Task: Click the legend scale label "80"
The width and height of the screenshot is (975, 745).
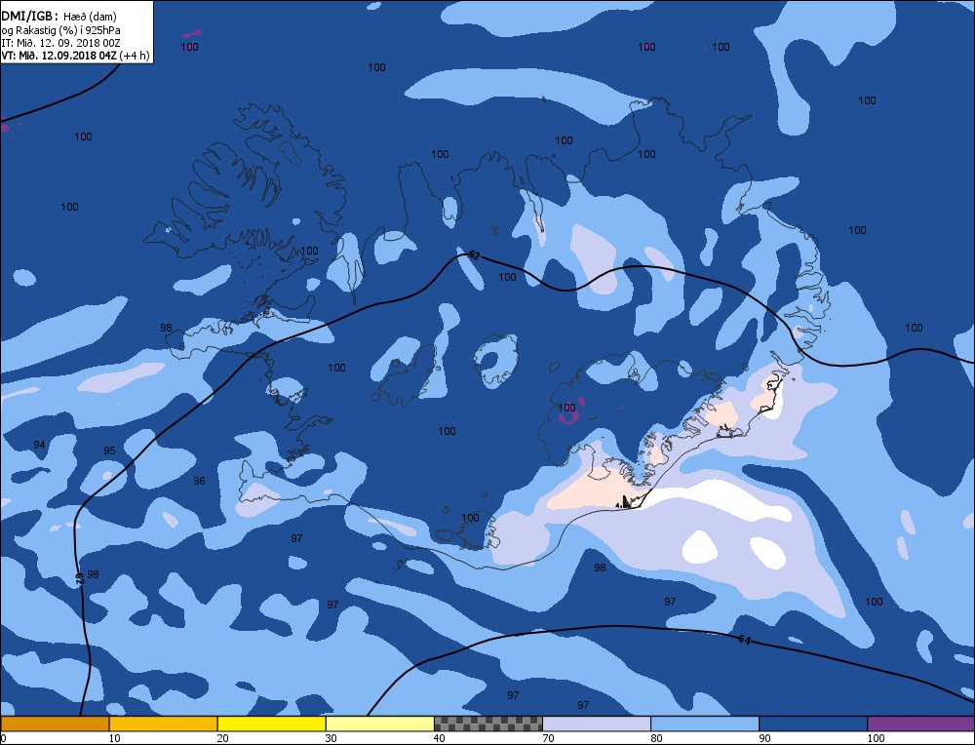Action: 656,738
